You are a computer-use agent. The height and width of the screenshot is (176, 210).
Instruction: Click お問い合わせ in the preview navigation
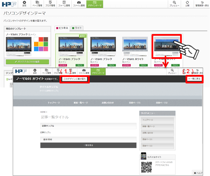pyautogui.click(x=108, y=102)
